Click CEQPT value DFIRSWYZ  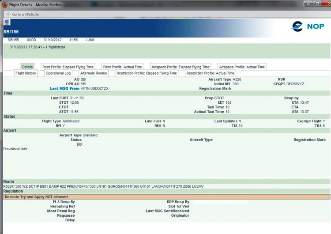295,84
